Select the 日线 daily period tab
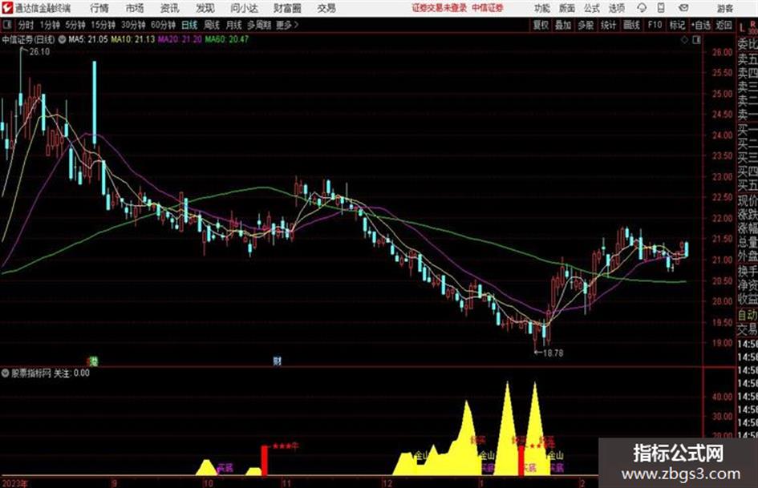The image size is (758, 488). (x=189, y=25)
